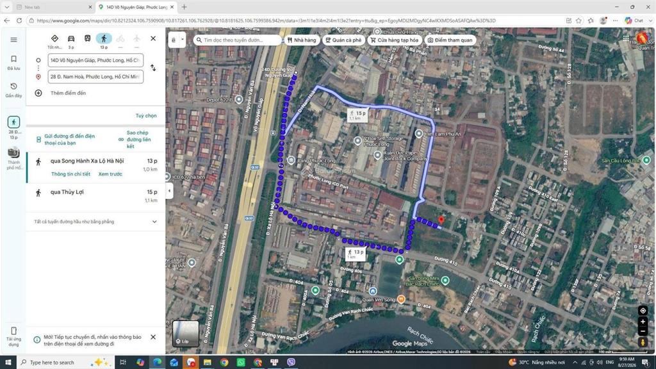Viewport: 656px width, 369px height.
Task: Switch to public transit travel mode
Action: click(x=87, y=38)
